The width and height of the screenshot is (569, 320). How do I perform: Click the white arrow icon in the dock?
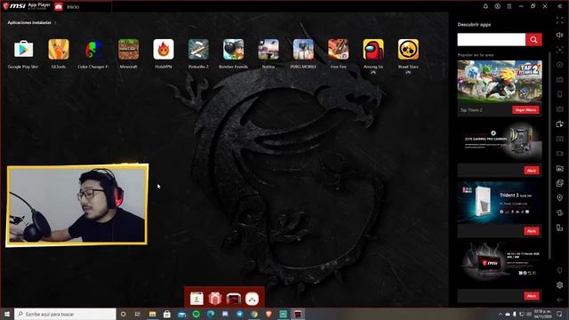tap(252, 299)
